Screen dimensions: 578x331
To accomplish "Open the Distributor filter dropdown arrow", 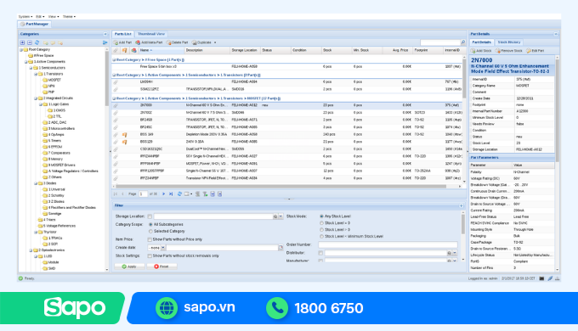I will coord(455,253).
